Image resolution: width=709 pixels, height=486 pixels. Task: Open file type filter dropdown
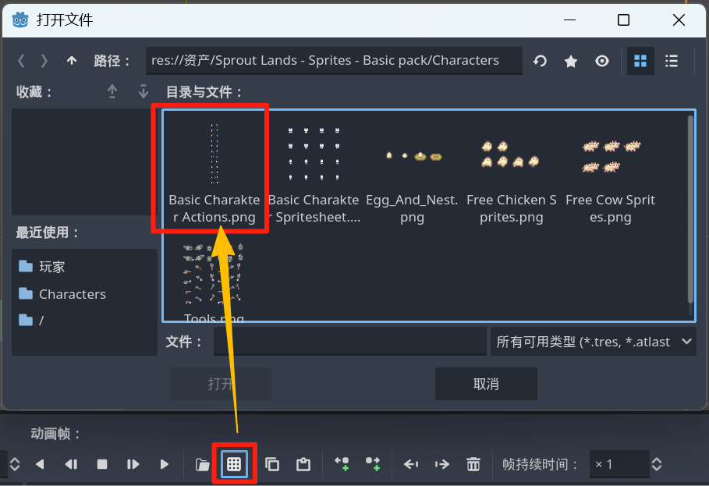[594, 342]
